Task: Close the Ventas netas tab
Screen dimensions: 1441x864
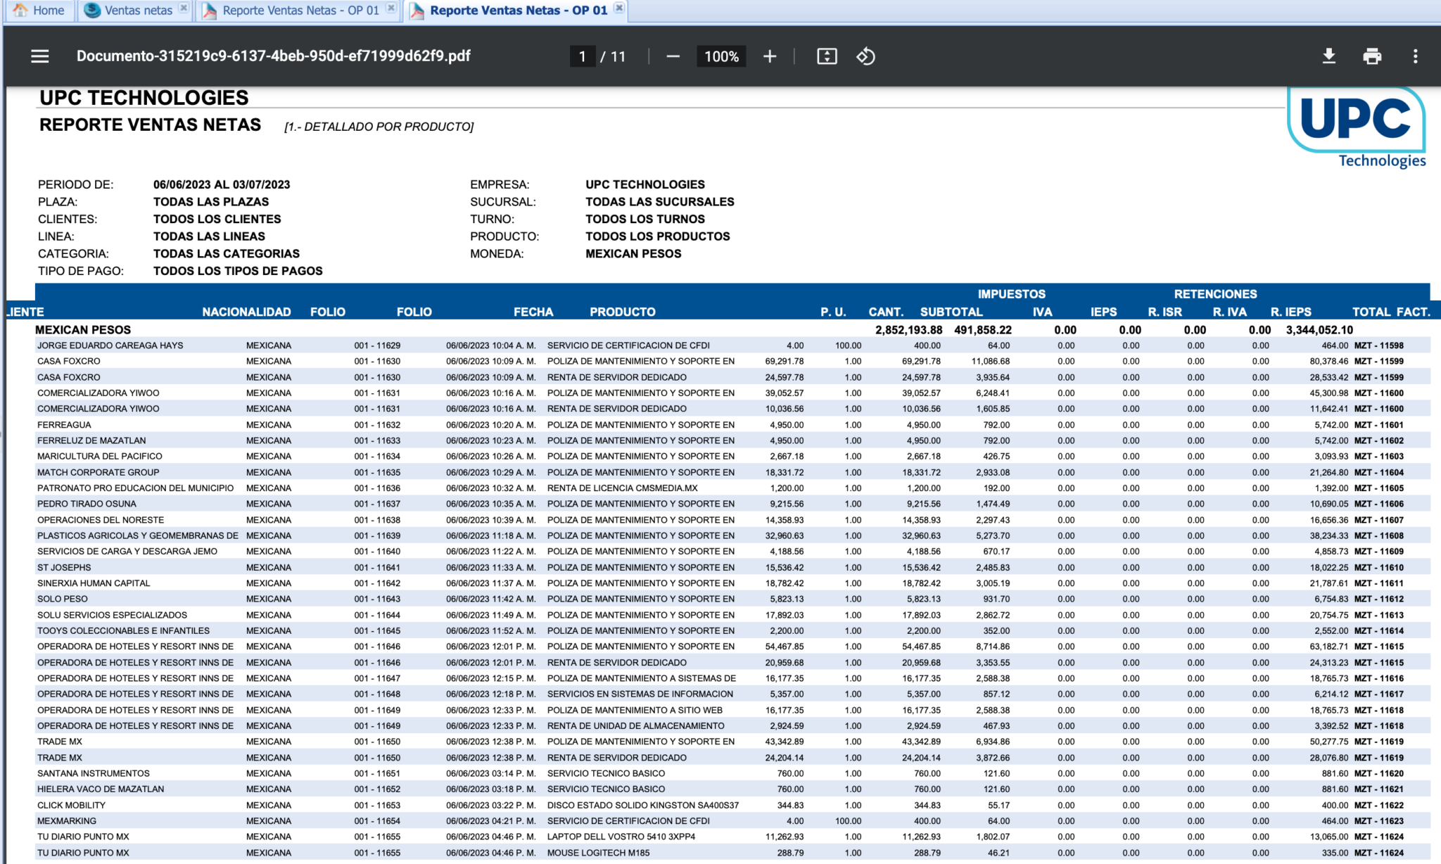Action: [x=184, y=8]
